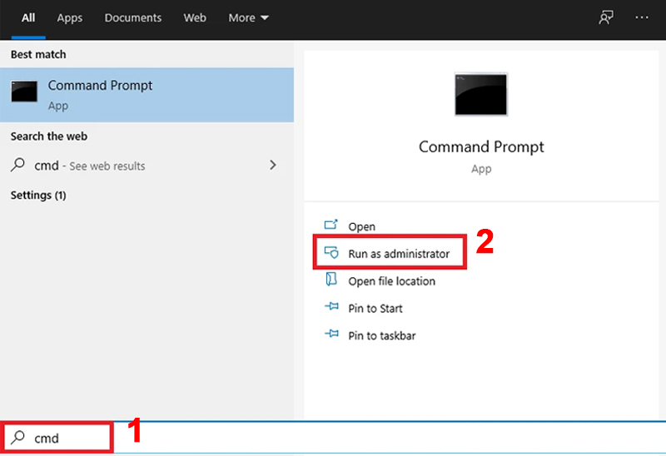Click the Pin to taskbar pin icon
Image resolution: width=666 pixels, height=456 pixels.
(x=331, y=334)
